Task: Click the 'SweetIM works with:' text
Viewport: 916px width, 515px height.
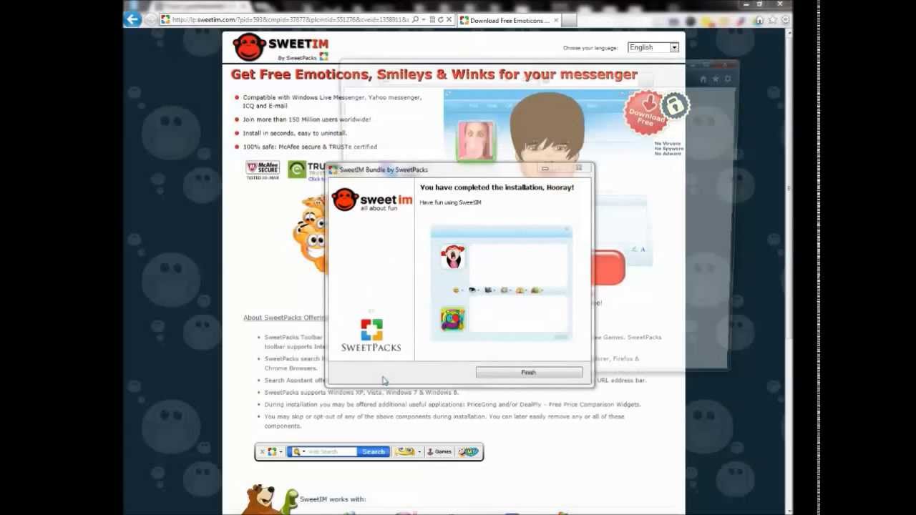Action: tap(333, 499)
